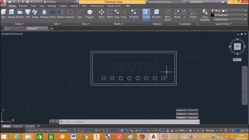Expand the Layers & View panel
The height and width of the screenshot is (140, 249).
tap(223, 24)
